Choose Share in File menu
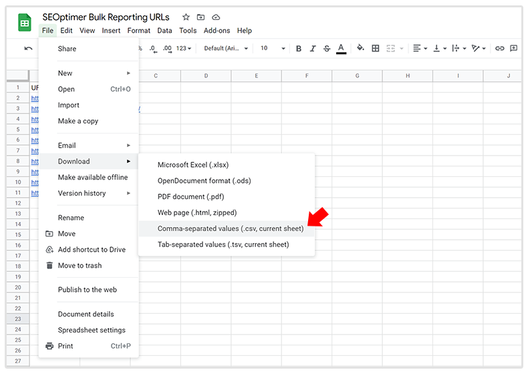Image resolution: width=528 pixels, height=374 pixels. pos(89,49)
